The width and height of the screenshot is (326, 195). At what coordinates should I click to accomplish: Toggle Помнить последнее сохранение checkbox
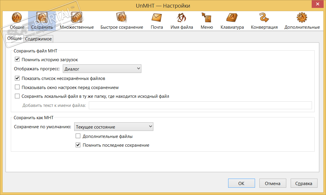(78, 145)
